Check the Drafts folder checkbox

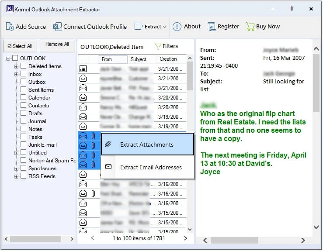pyautogui.click(x=24, y=113)
